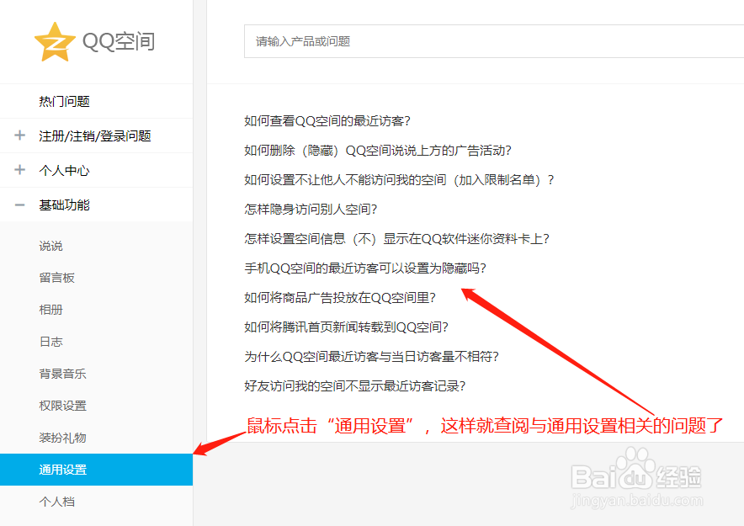Open the 说说 sub-item
Image resolution: width=744 pixels, height=526 pixels.
(x=50, y=246)
